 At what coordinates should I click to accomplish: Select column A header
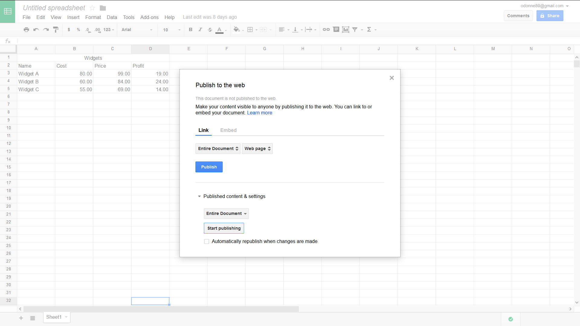click(36, 49)
